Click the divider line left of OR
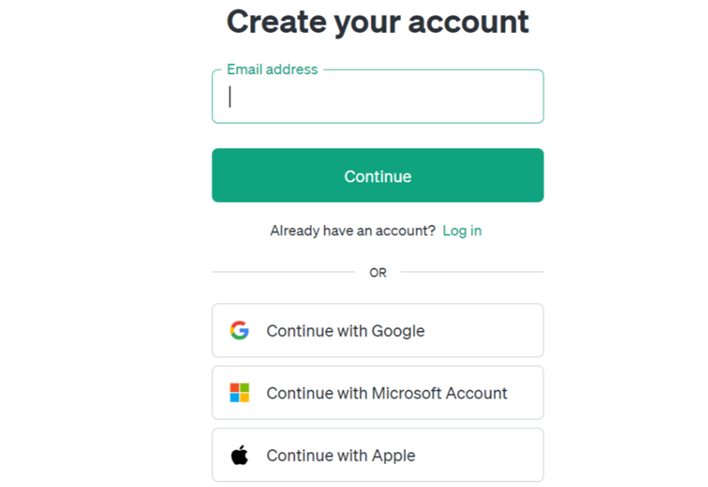Screen dimensions: 708x487 tap(283, 272)
